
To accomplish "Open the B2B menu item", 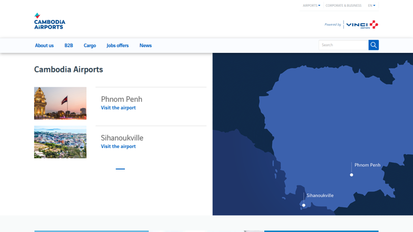I will 69,46.
